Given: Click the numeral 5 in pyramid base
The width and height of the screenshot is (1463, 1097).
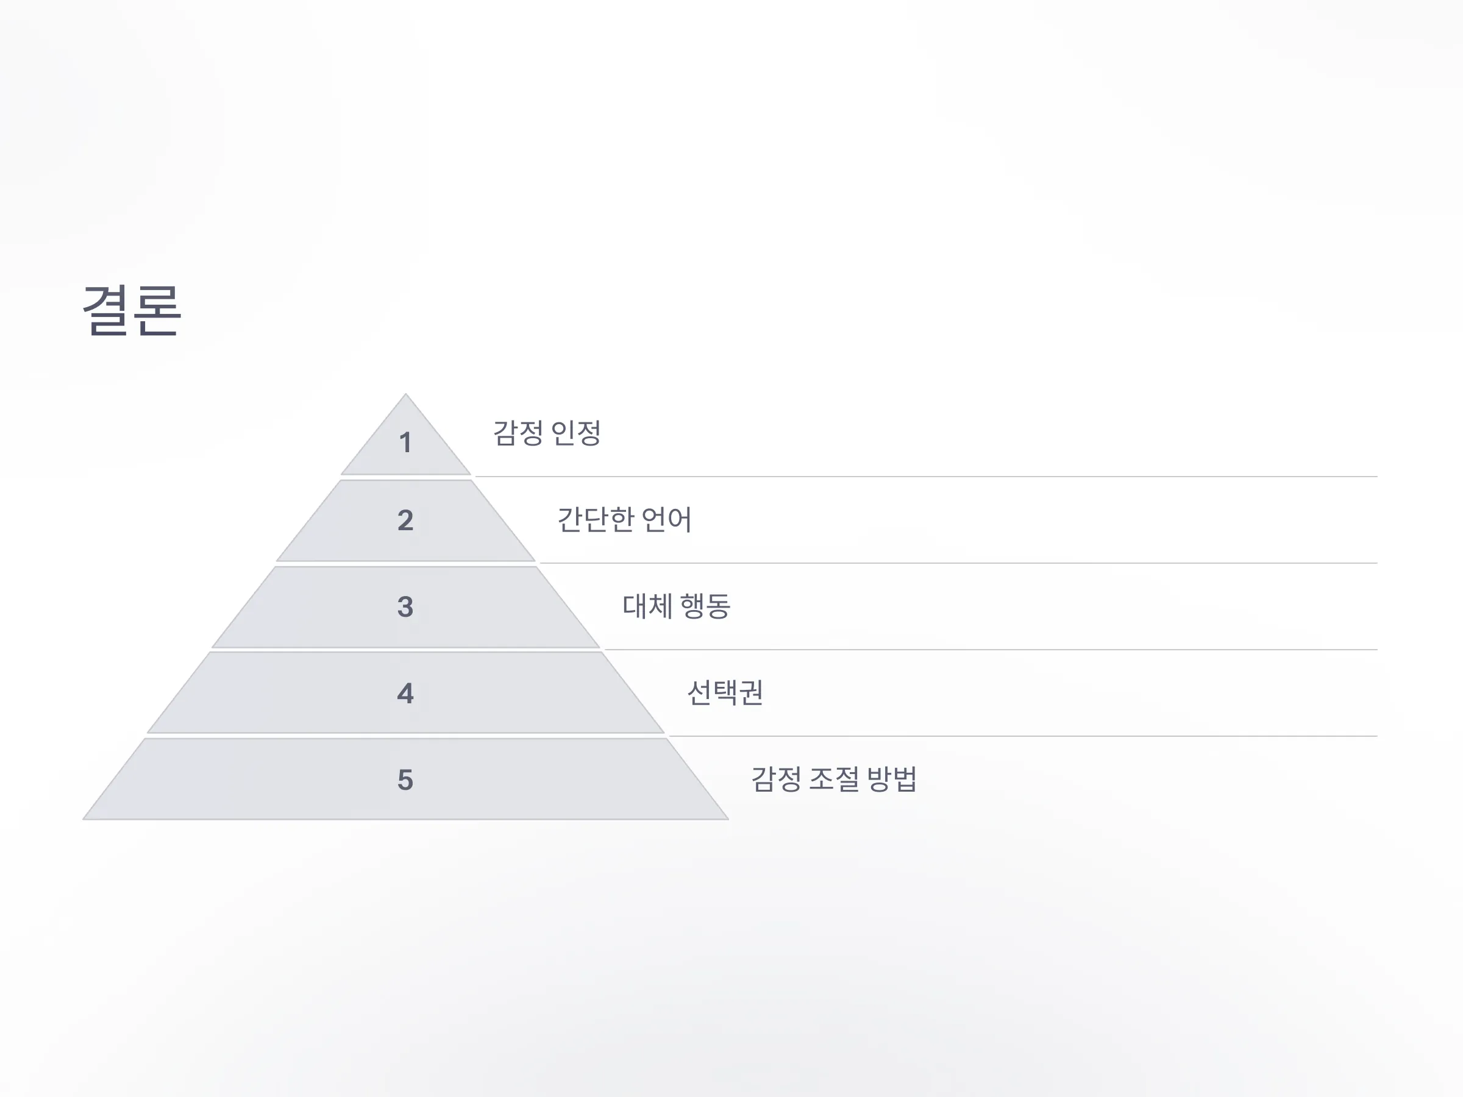Looking at the screenshot, I should [x=405, y=780].
